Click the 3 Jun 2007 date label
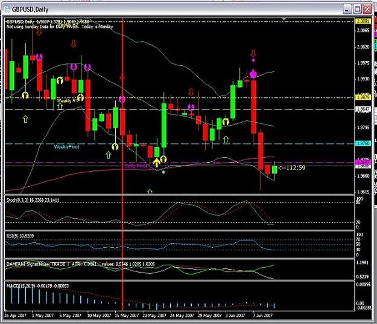Viewport: 377px width, 324px height. coord(235,316)
